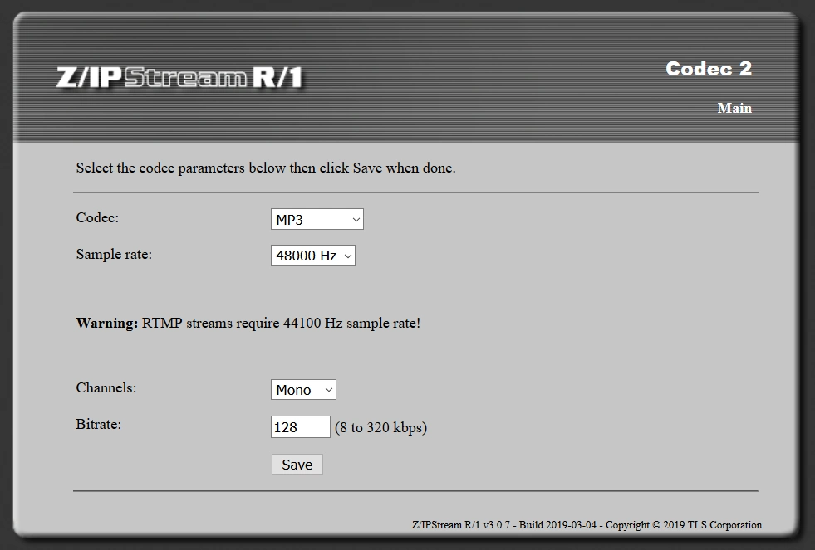815x550 pixels.
Task: Click the 'Select the codec parameters below' instruction text
Action: pyautogui.click(x=266, y=168)
